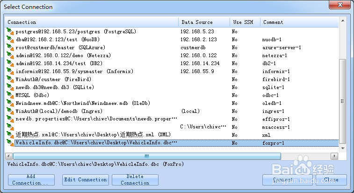Click the Netezza connection row icon

10,55
